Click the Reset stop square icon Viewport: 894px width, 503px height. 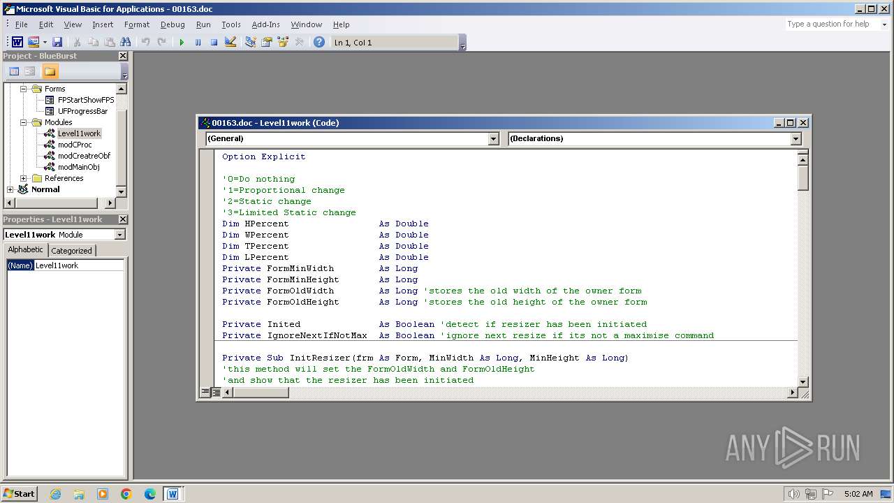tap(214, 43)
